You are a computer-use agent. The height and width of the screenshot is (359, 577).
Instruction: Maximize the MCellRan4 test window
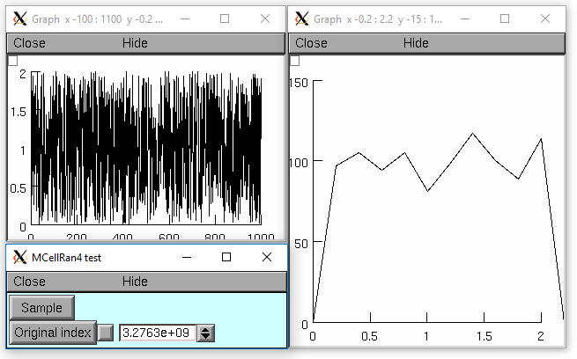[x=226, y=257]
